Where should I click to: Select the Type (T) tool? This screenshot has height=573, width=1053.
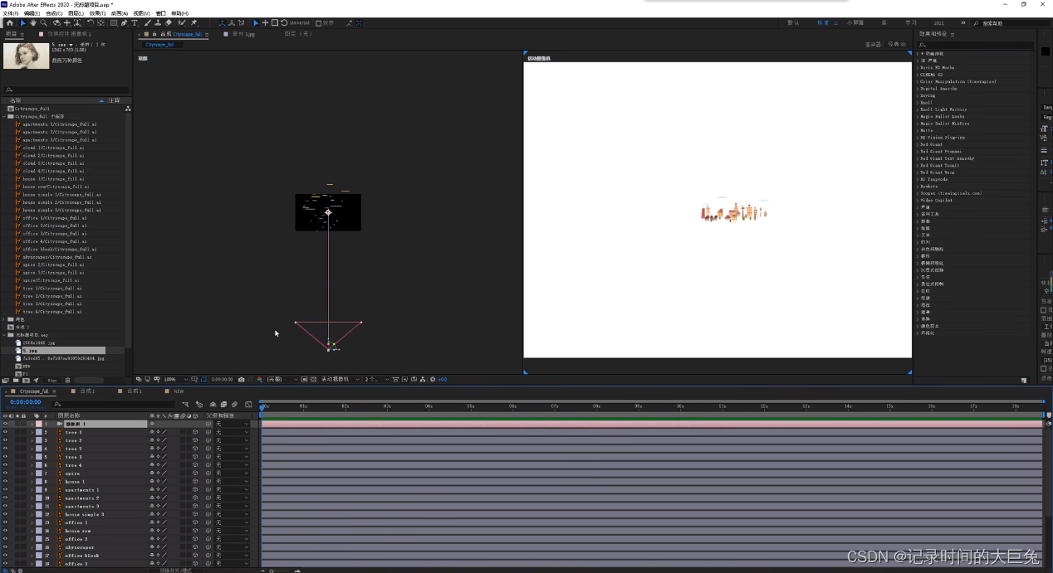(135, 23)
